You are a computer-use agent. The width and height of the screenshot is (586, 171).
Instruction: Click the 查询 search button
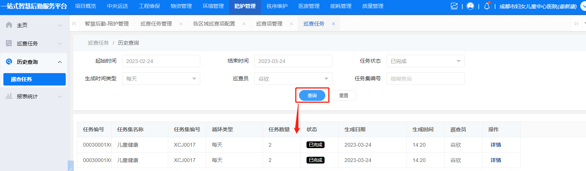[312, 96]
